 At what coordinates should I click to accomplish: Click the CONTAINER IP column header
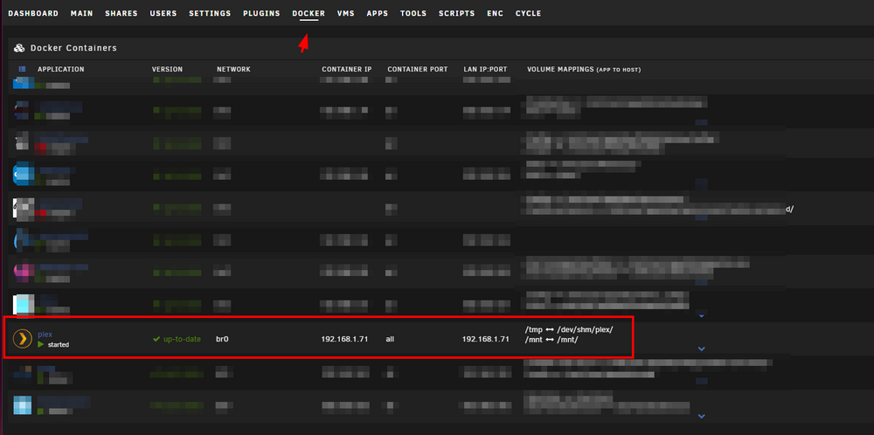pos(347,69)
